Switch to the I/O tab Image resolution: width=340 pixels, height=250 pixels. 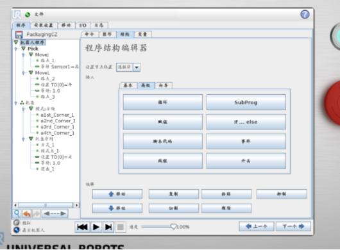click(83, 25)
